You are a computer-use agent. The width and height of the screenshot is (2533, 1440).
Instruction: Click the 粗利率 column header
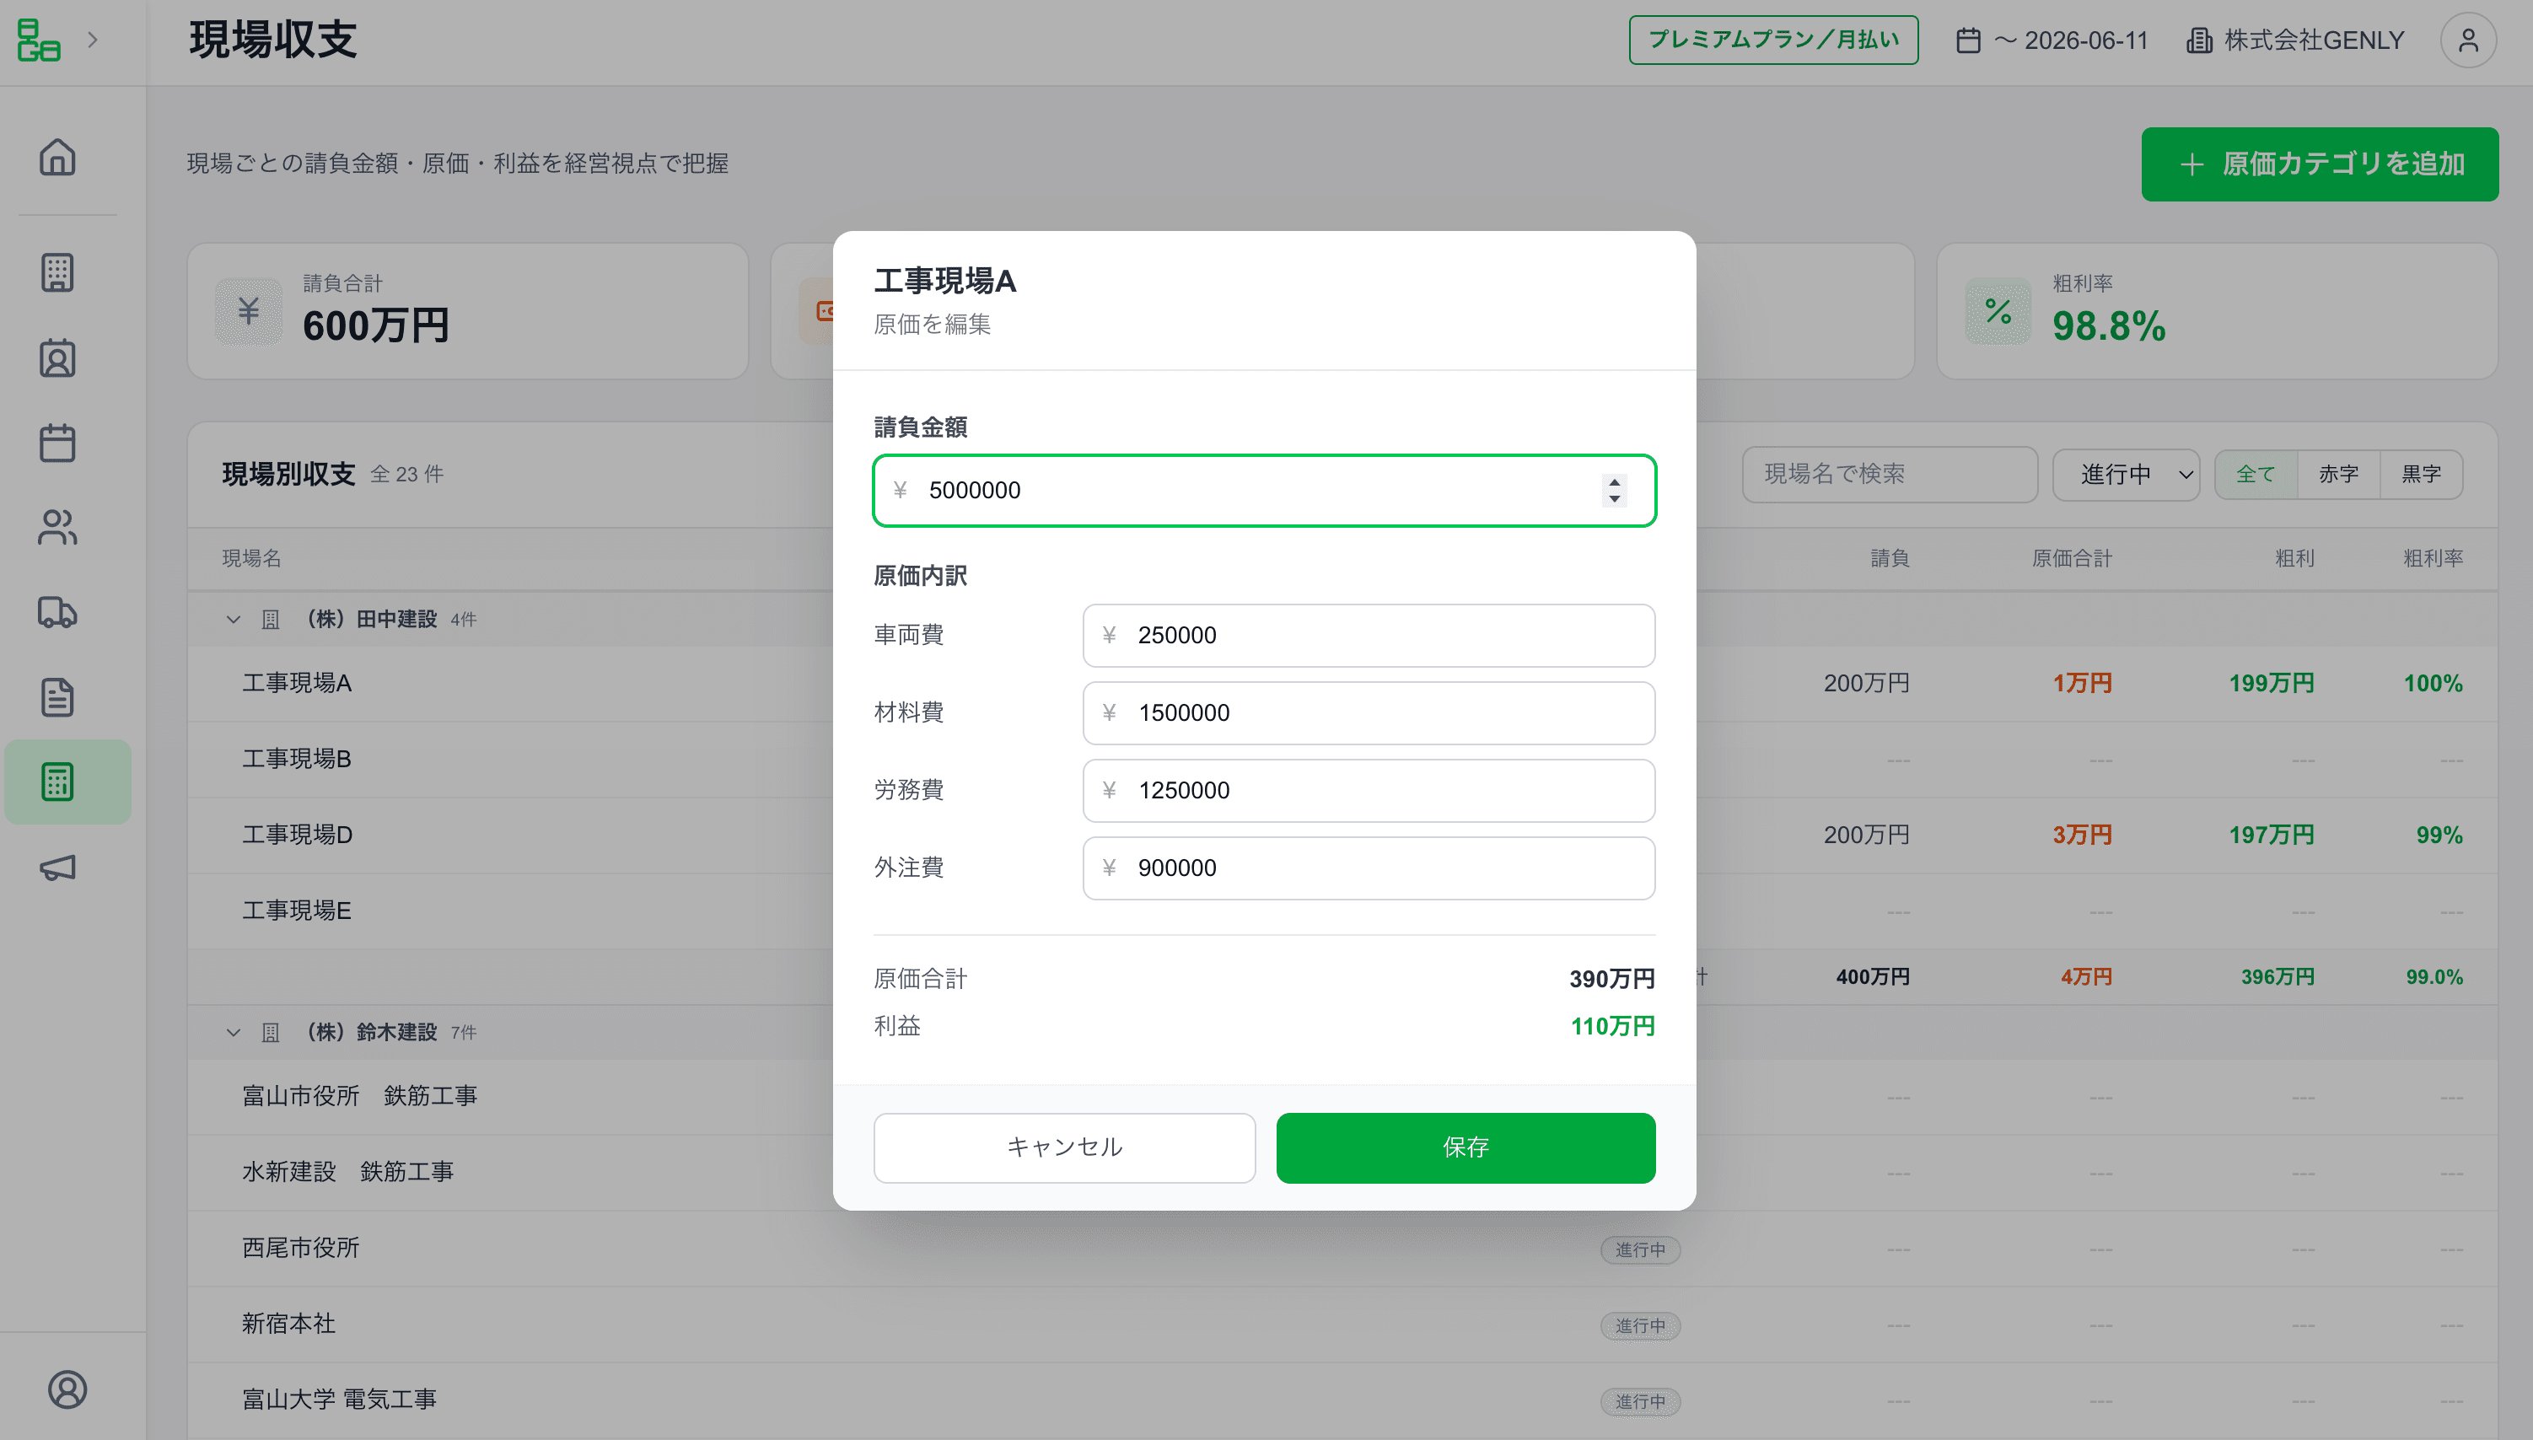[2434, 559]
